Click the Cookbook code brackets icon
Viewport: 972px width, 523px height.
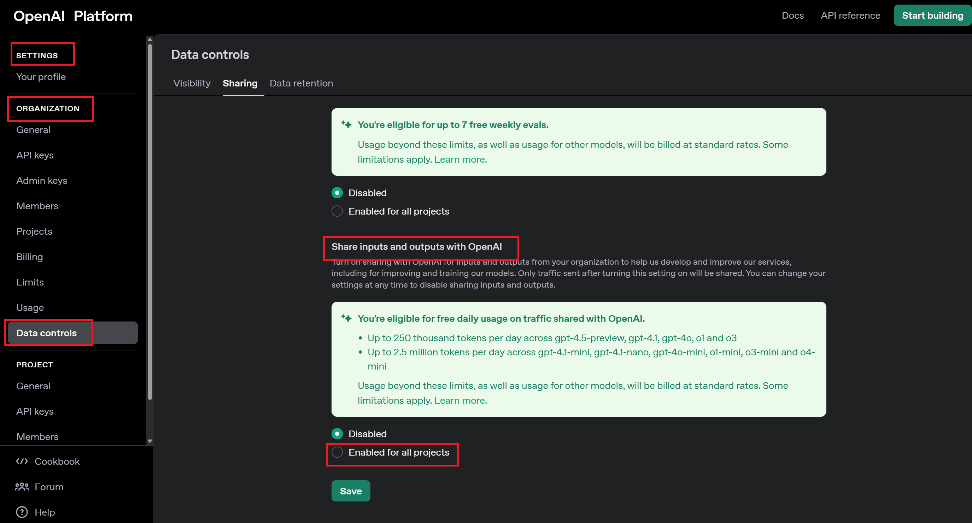22,461
